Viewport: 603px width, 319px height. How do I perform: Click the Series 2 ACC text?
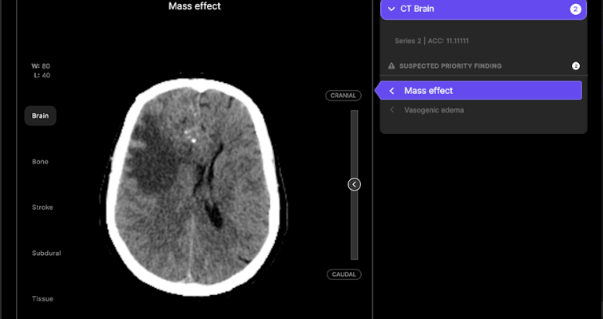click(x=431, y=41)
